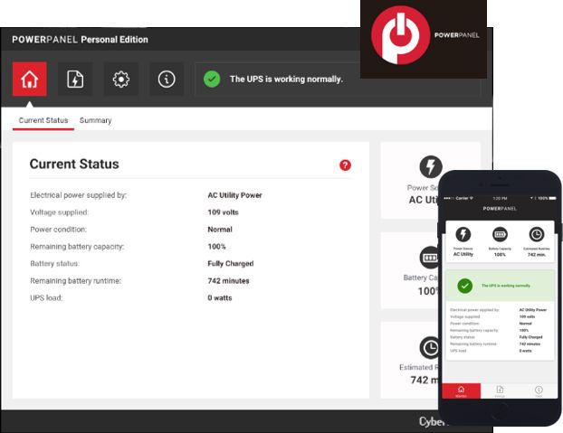Click the 'Voltage supplied:' label
Screen dimensions: 563x433
pos(59,212)
